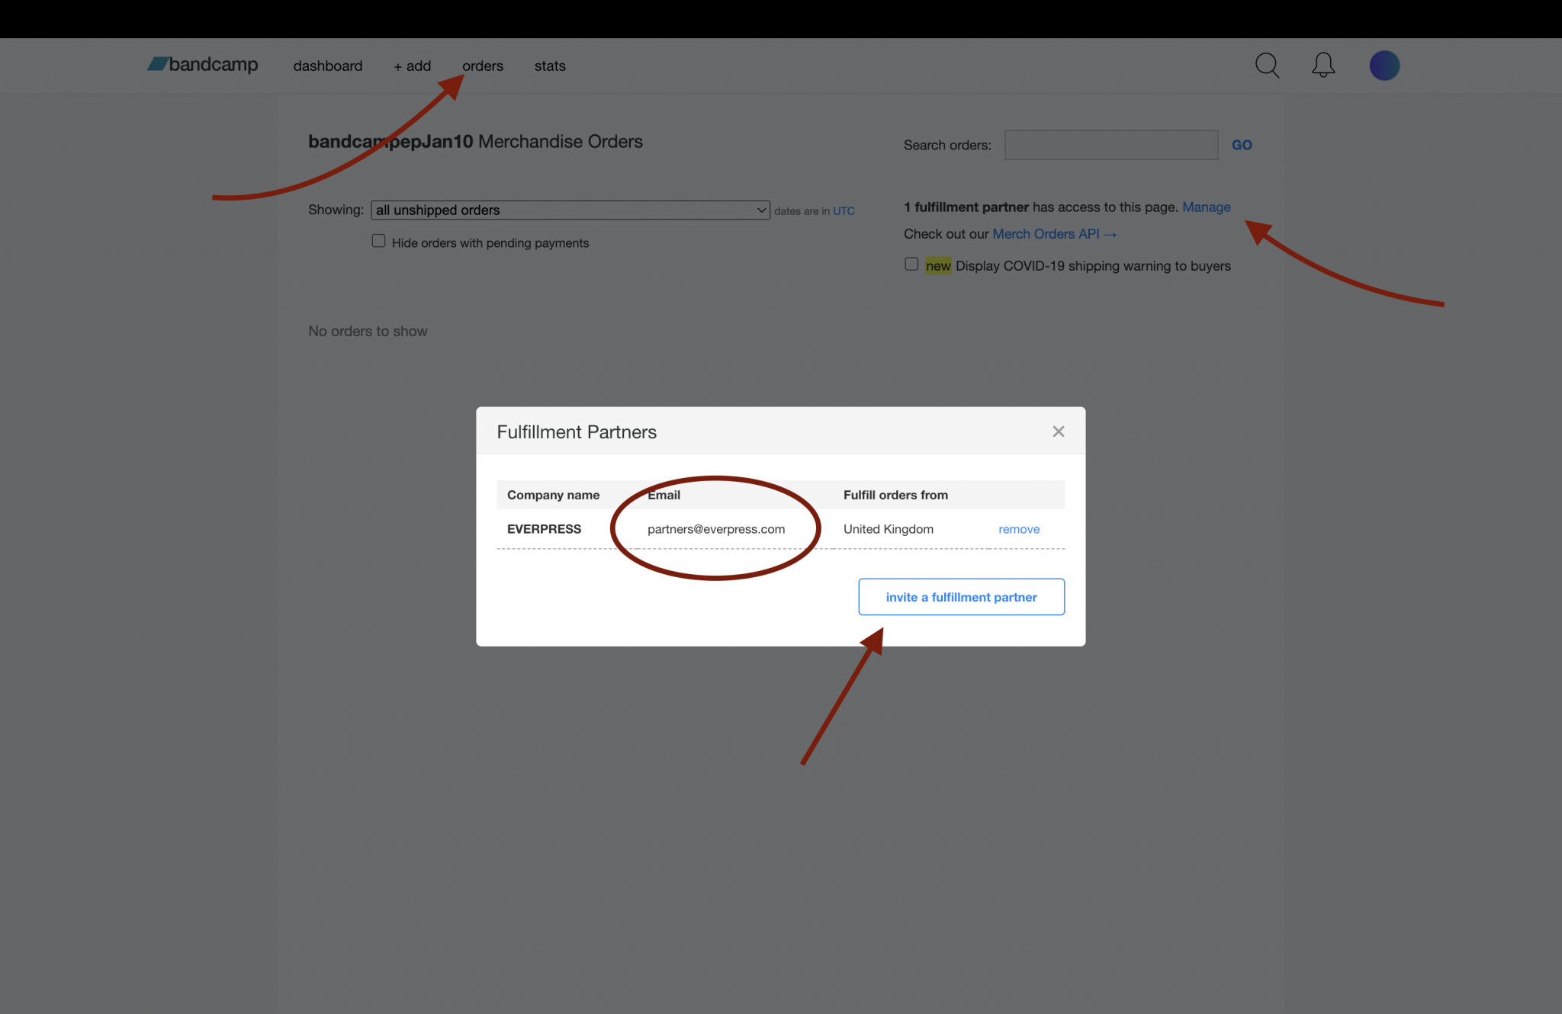
Task: Open the profile avatar menu
Action: click(x=1384, y=66)
